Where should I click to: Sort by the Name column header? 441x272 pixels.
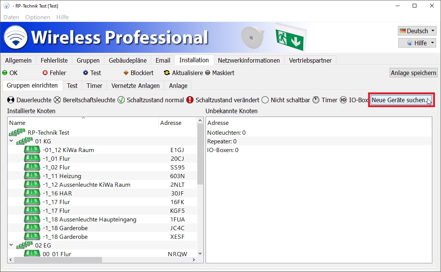pyautogui.click(x=83, y=123)
